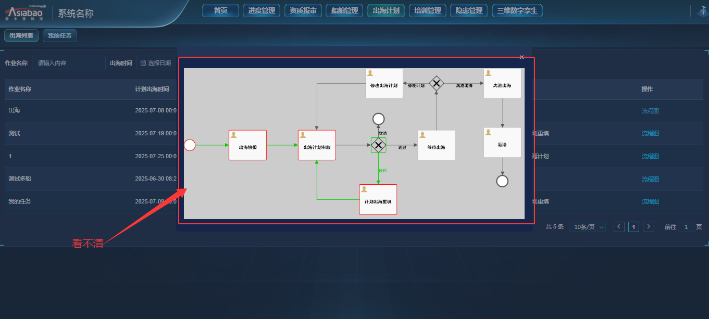The image size is (709, 319).
Task: Open 流程图 link for 出海 row
Action: [x=650, y=111]
